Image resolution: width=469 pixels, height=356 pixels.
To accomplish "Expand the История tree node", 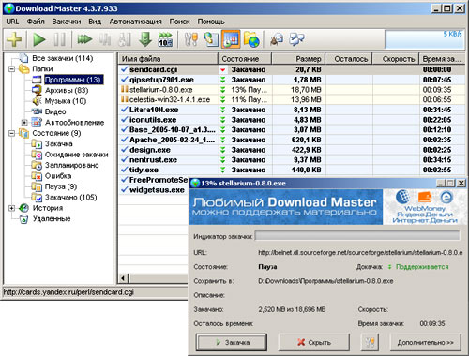I will 11,208.
